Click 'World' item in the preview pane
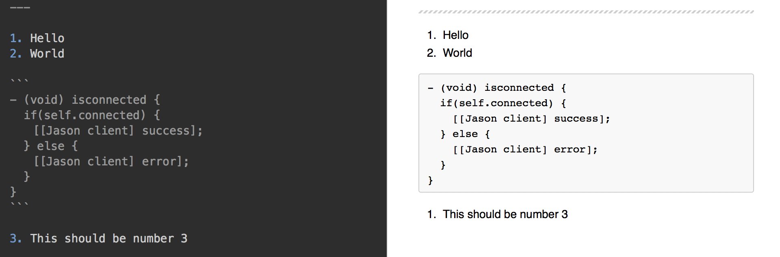 click(x=457, y=53)
